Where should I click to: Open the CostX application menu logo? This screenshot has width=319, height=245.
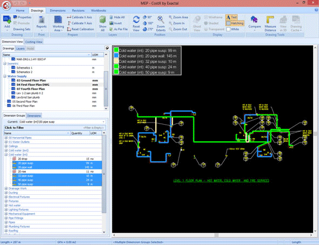(x=6, y=5)
